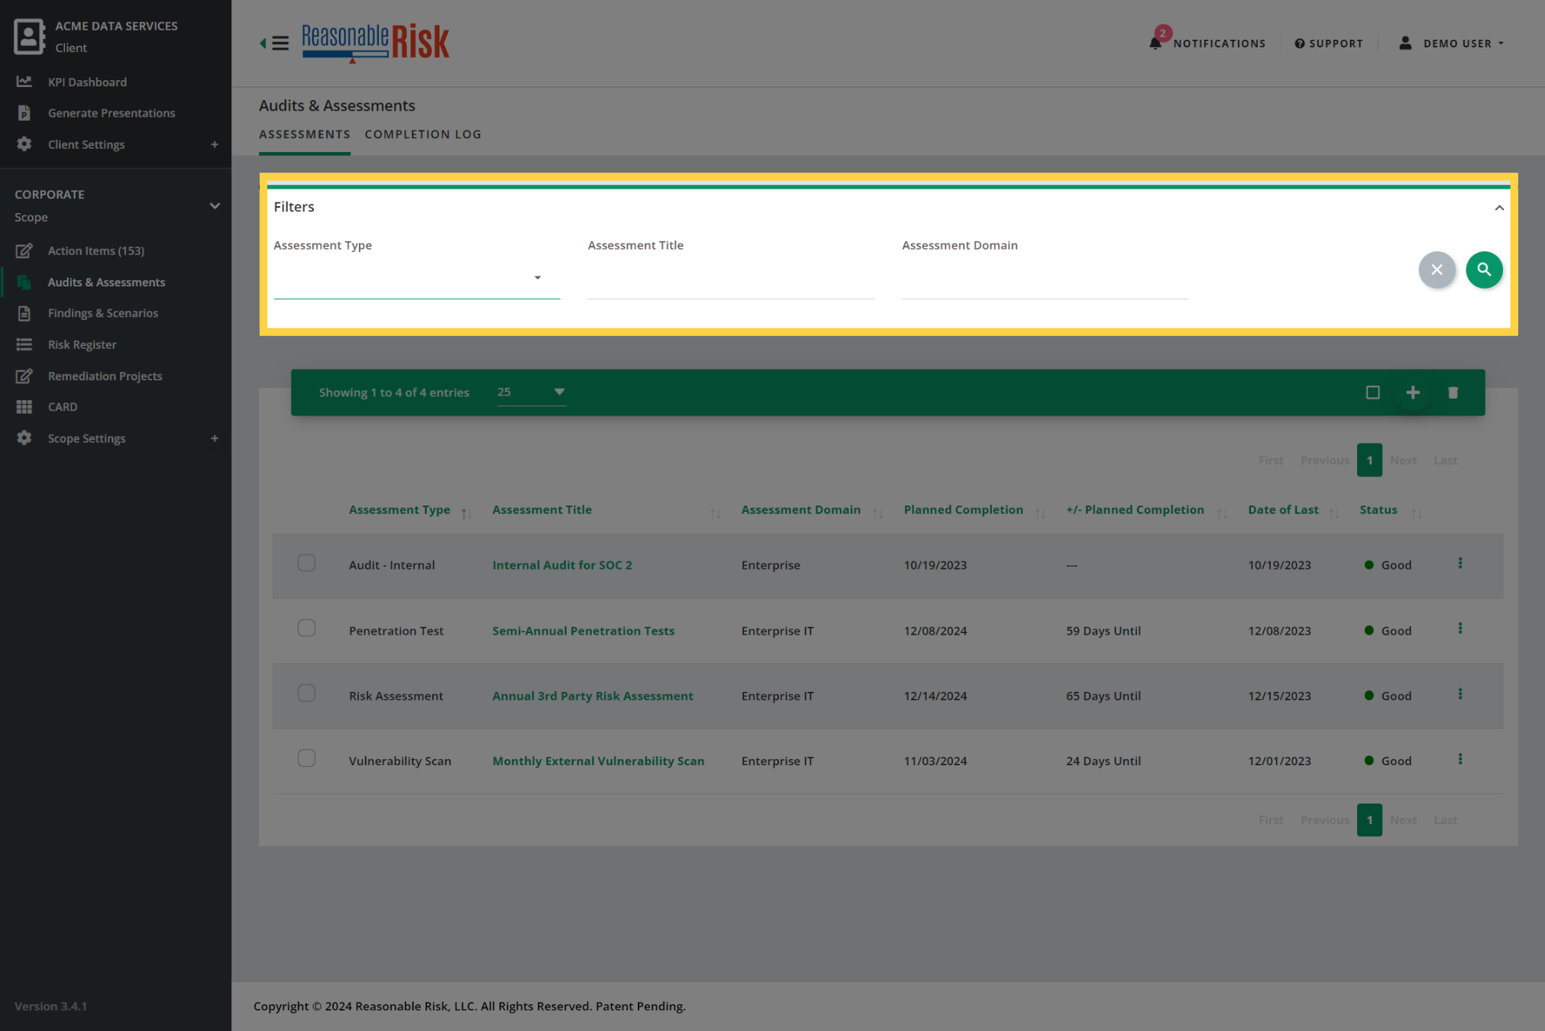Sort by +/- Planned Completion column header
The height and width of the screenshot is (1031, 1545).
coord(1135,509)
